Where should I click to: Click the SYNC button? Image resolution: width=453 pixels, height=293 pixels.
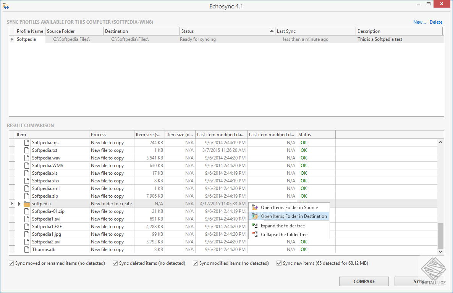(419, 281)
